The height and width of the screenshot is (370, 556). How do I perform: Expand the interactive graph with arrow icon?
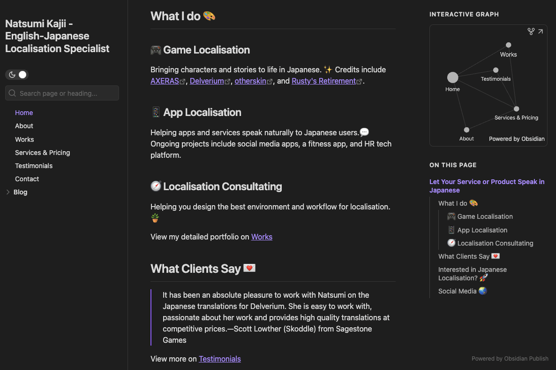[x=541, y=31]
